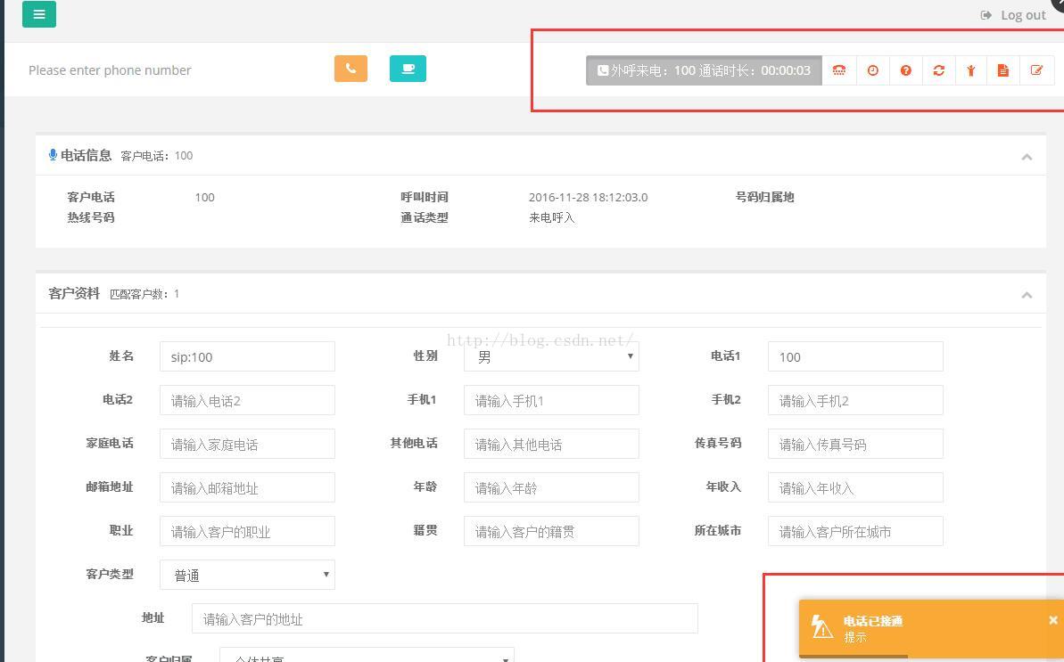Click the edit pencil note icon
This screenshot has width=1064, height=662.
point(1037,70)
